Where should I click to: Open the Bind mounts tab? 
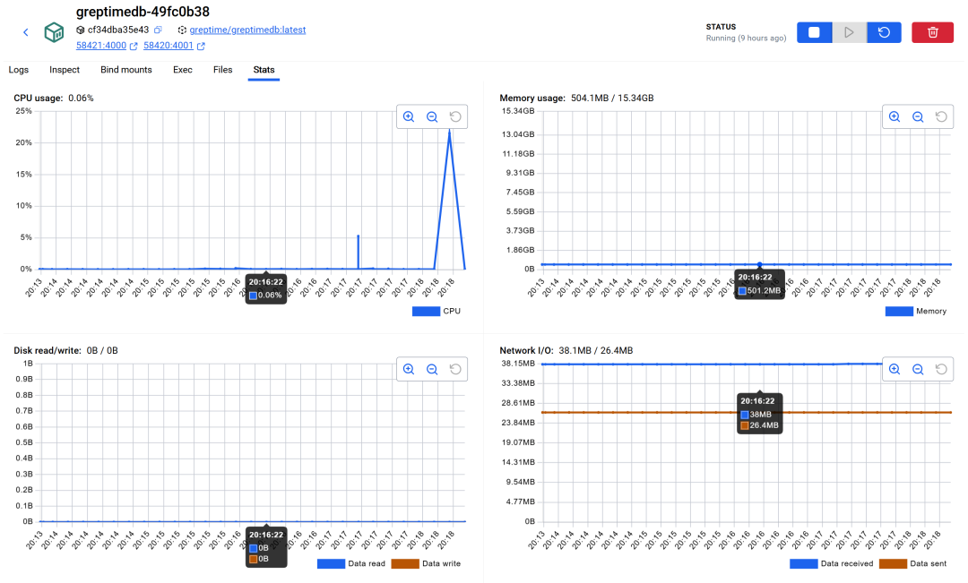point(126,70)
